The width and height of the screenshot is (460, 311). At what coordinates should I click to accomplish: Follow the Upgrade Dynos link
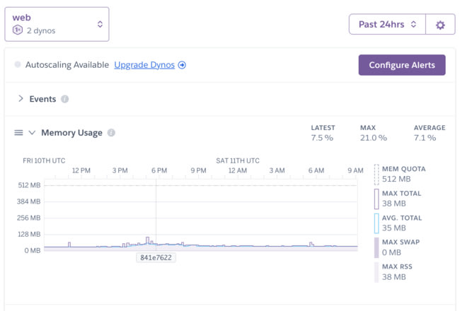coord(145,65)
